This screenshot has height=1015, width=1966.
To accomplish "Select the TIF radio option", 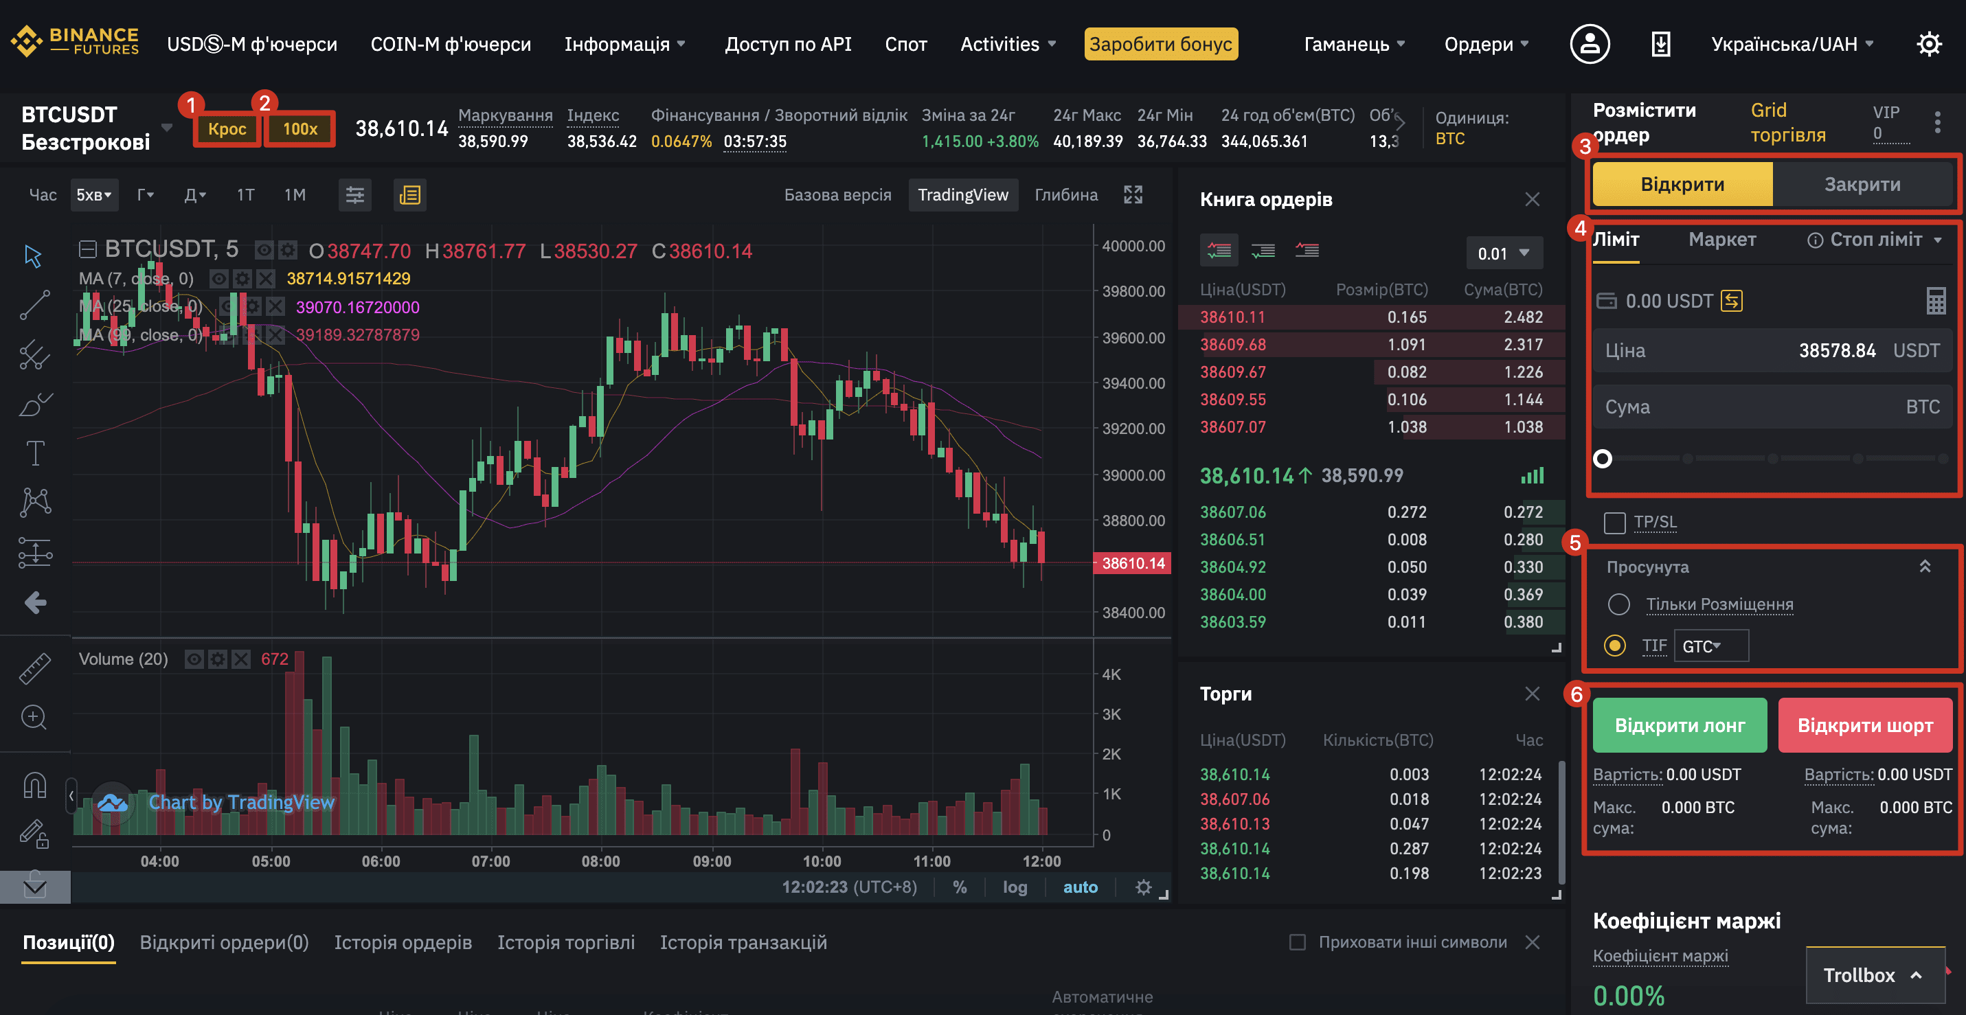I will tap(1615, 646).
